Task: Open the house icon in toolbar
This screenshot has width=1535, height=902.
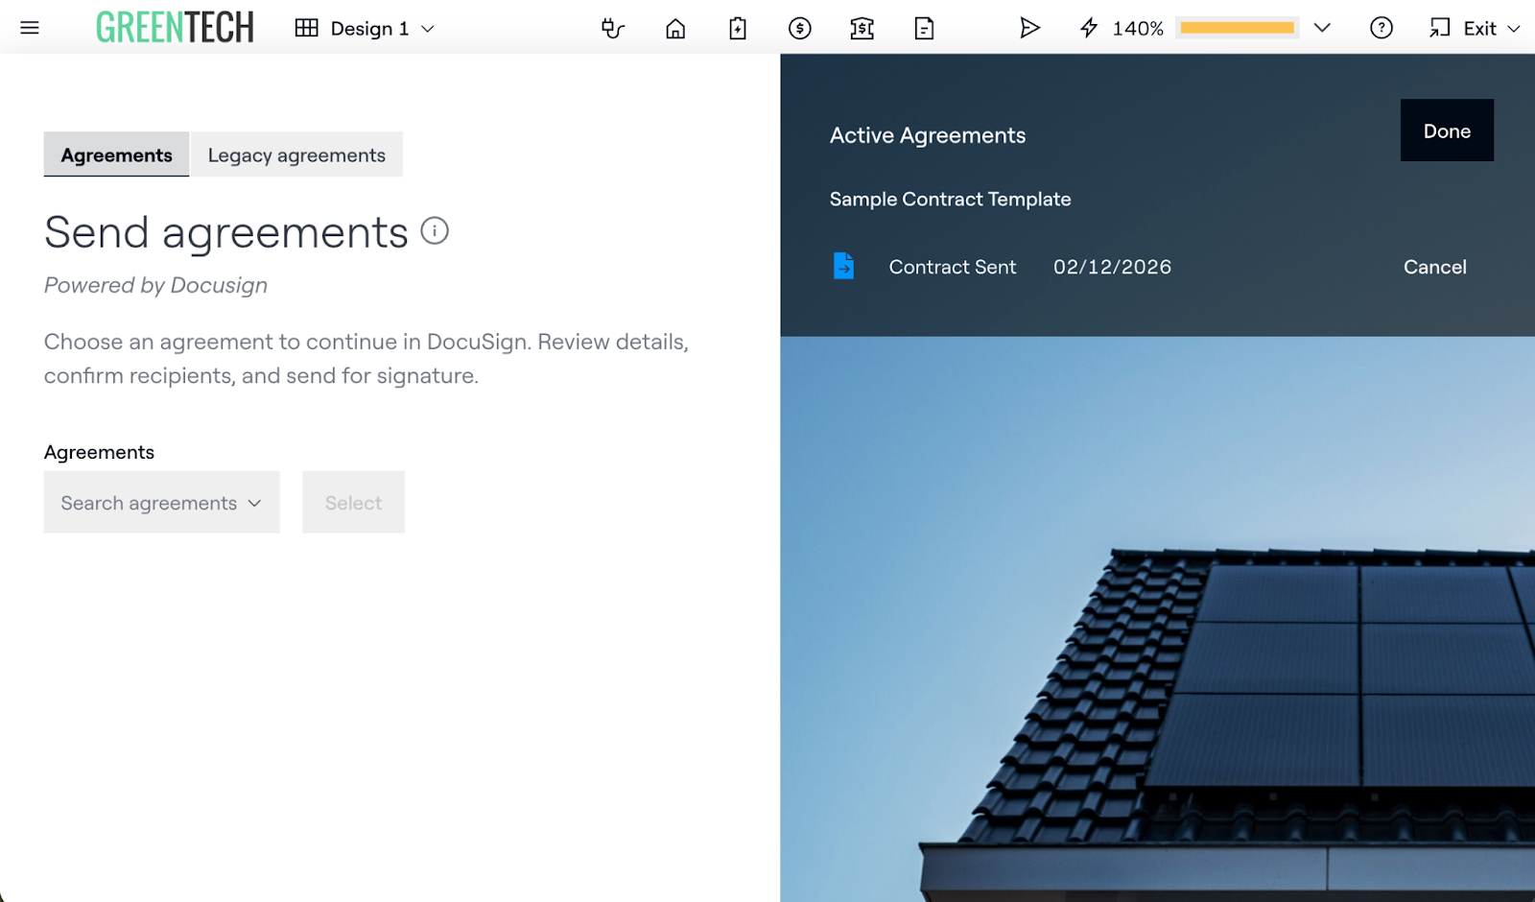Action: (675, 28)
